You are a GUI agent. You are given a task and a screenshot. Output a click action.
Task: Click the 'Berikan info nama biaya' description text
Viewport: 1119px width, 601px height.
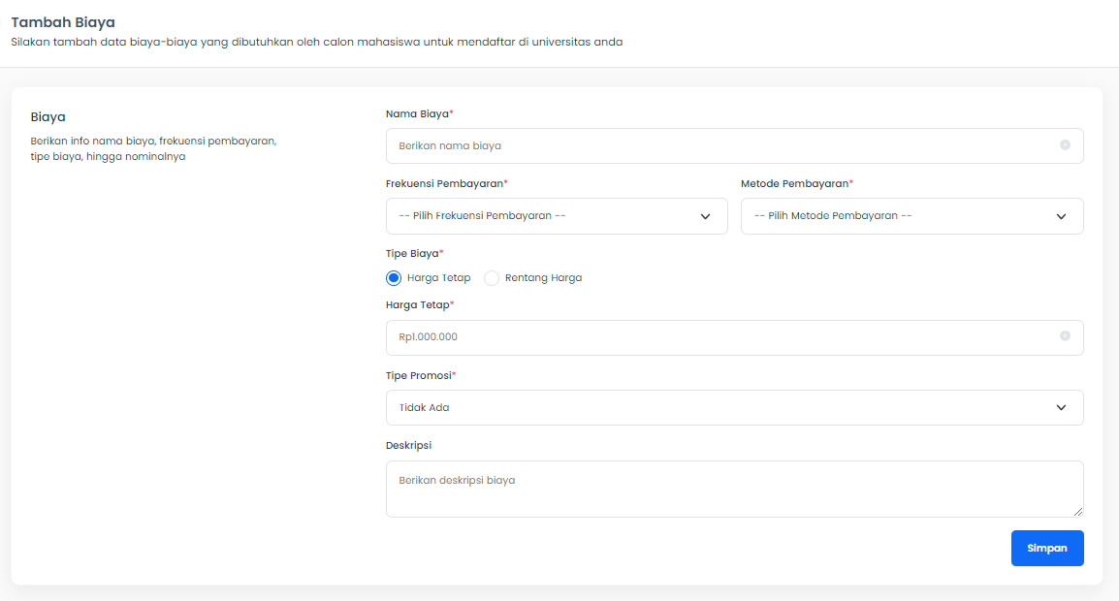coord(153,148)
